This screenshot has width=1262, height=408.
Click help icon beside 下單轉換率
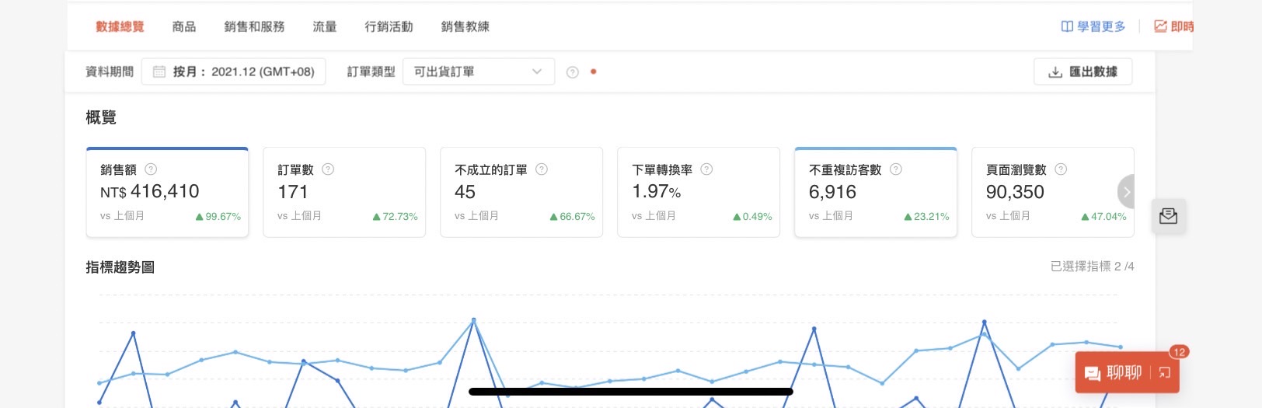[x=706, y=169]
